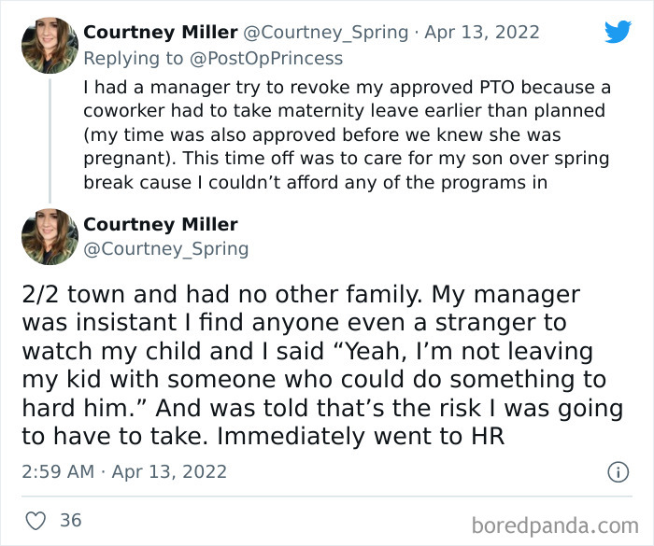Click the 2:59 AM time stamp

point(58,471)
